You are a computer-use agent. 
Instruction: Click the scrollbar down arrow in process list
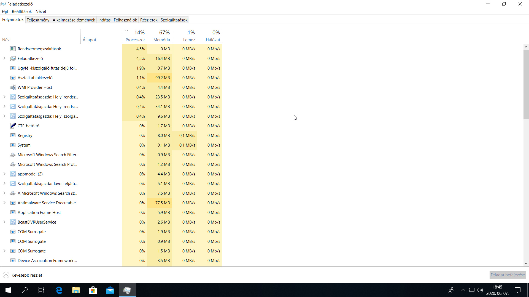click(x=526, y=263)
